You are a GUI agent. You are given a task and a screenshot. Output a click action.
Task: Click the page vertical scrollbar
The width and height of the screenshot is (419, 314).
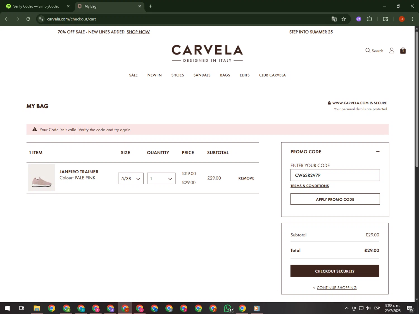tap(417, 99)
